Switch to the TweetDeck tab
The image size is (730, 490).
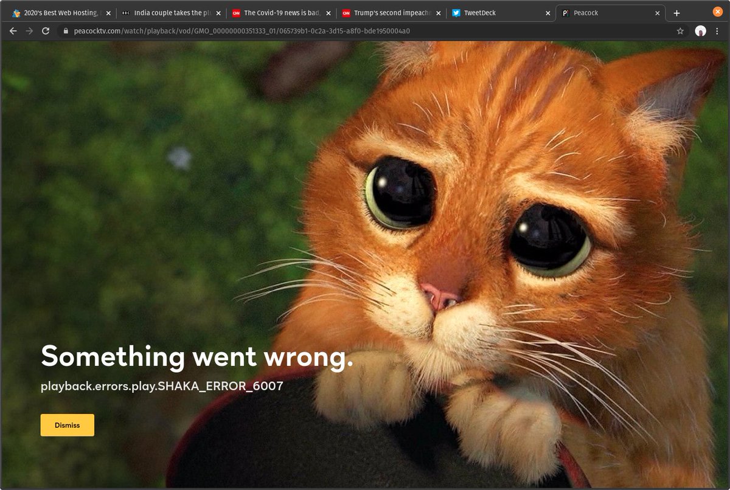(487, 12)
